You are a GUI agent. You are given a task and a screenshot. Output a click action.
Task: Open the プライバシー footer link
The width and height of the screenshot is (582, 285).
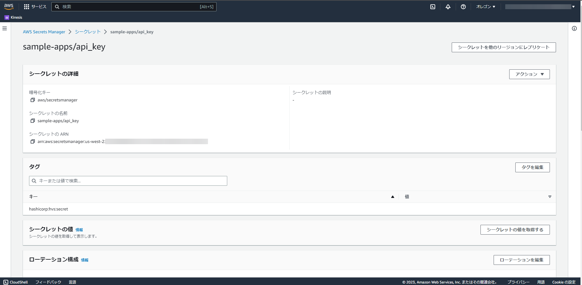point(518,282)
